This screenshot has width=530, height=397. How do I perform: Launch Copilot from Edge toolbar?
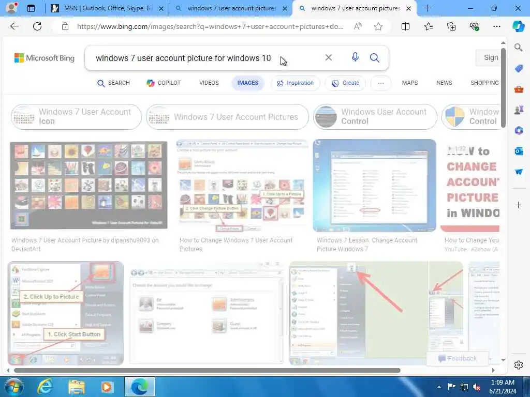pos(518,26)
